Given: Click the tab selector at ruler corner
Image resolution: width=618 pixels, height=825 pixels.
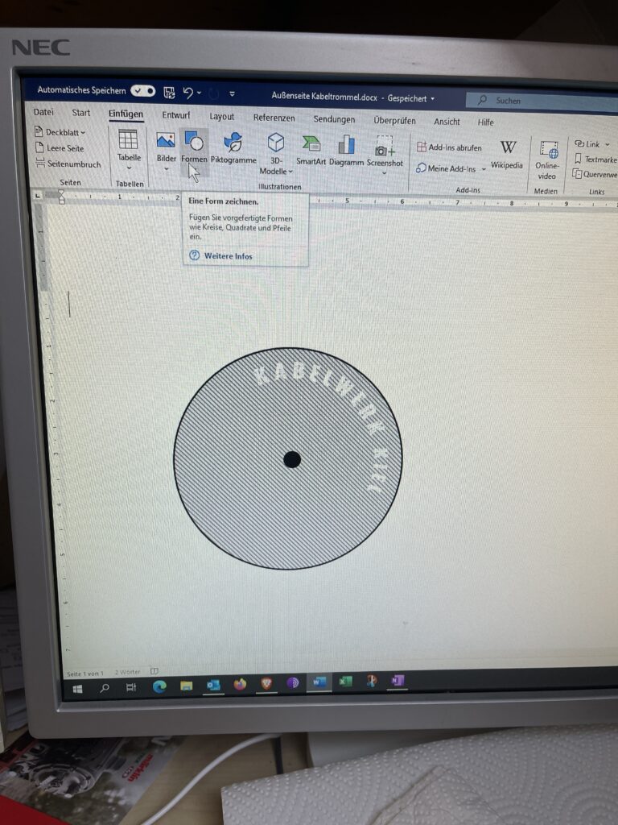Looking at the screenshot, I should click(37, 195).
